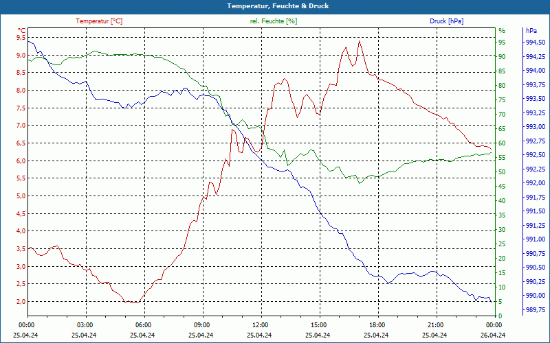550x343 pixels.
Task: Click the 00:00 label above 26.04.24
Action: pos(493,325)
